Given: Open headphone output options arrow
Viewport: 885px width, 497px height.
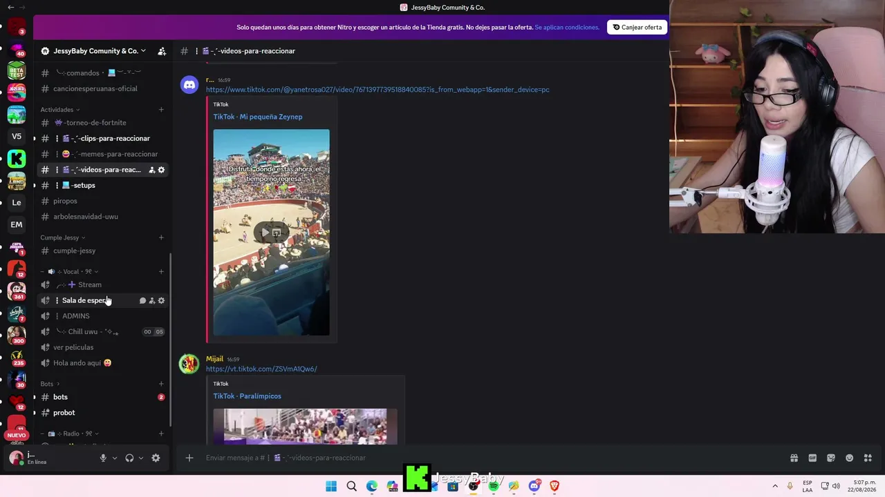Looking at the screenshot, I should tap(141, 458).
